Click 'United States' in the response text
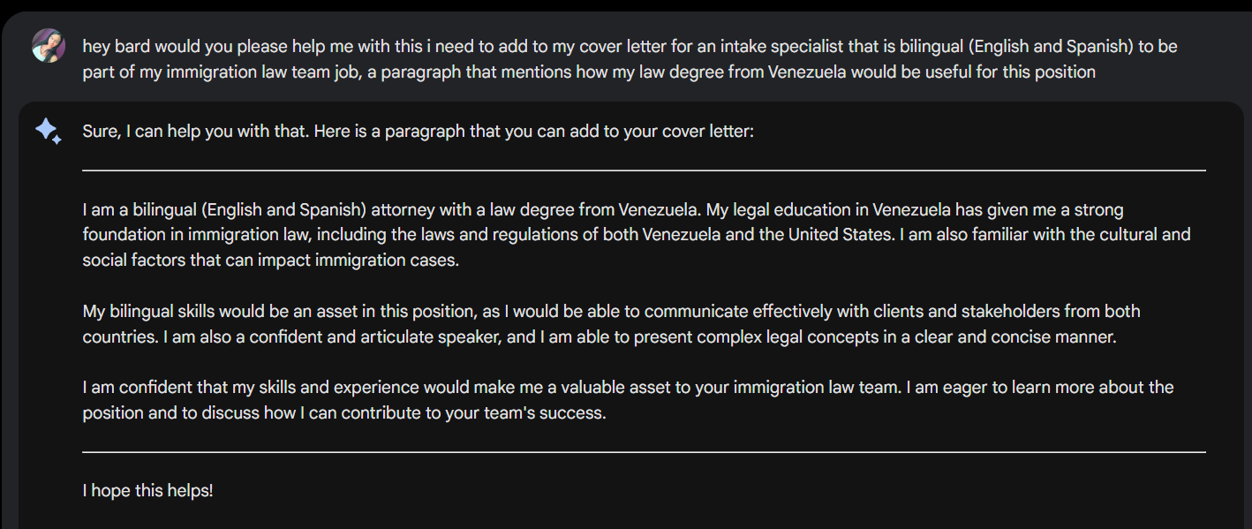Screen dimensions: 1252x529 coord(842,235)
